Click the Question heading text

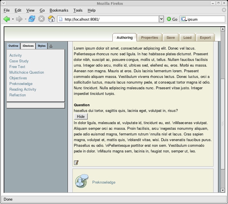point(82,105)
